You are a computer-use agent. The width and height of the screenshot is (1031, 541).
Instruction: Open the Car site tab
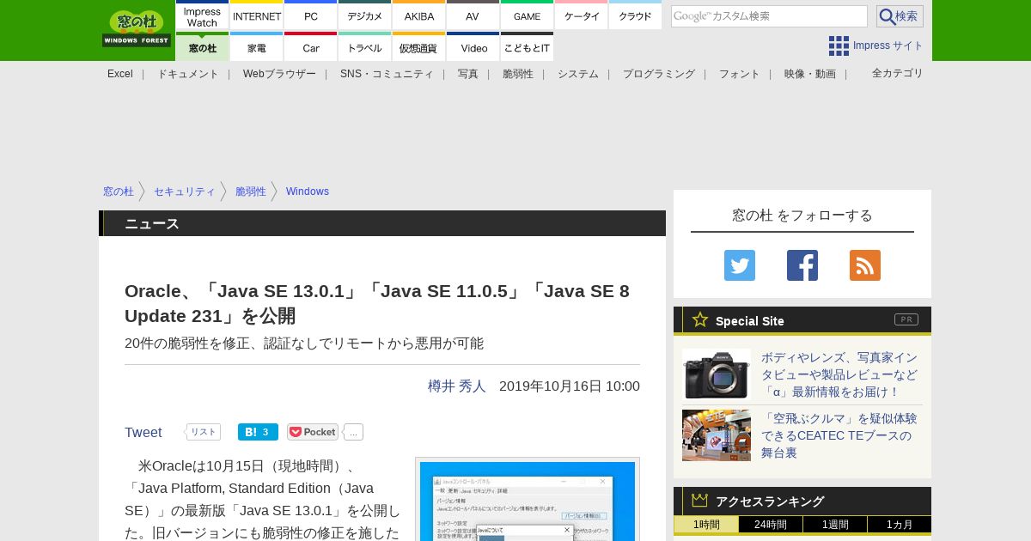point(311,47)
